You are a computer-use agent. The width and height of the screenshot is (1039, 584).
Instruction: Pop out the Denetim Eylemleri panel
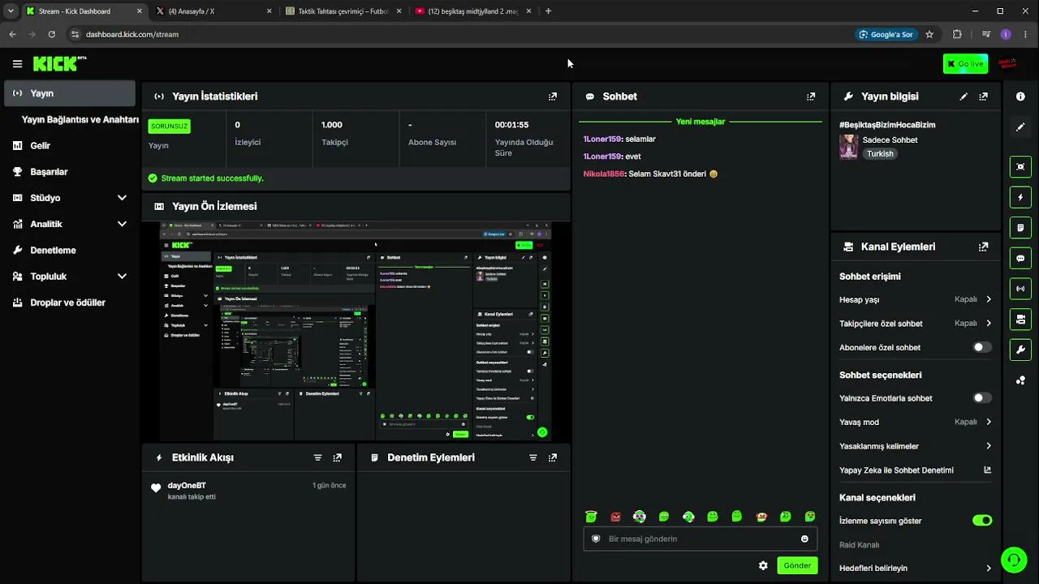[x=553, y=457]
